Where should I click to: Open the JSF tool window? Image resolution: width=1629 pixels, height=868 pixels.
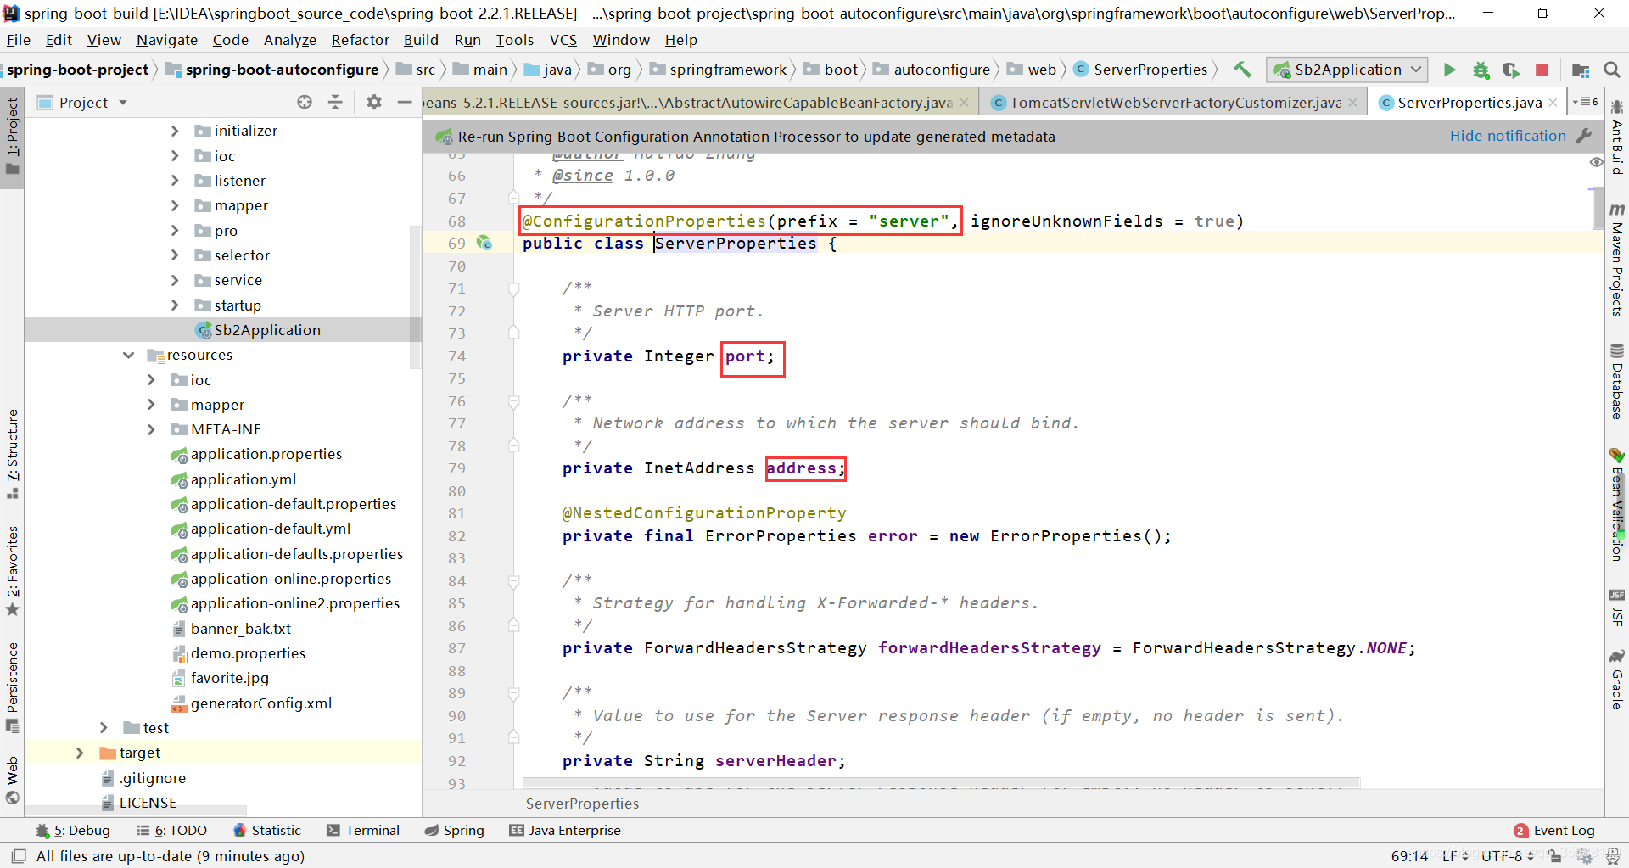(1617, 608)
